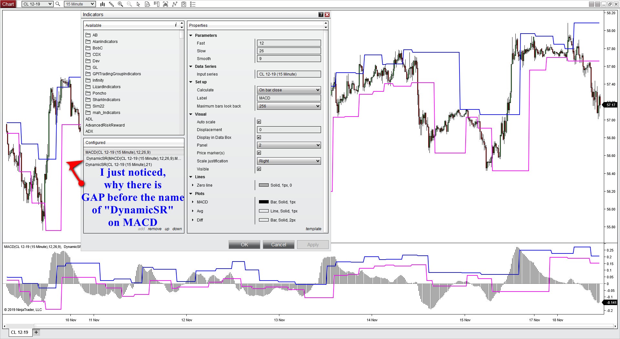The height and width of the screenshot is (339, 620).
Task: Switch to the CL 12-19 chart tab
Action: point(20,332)
